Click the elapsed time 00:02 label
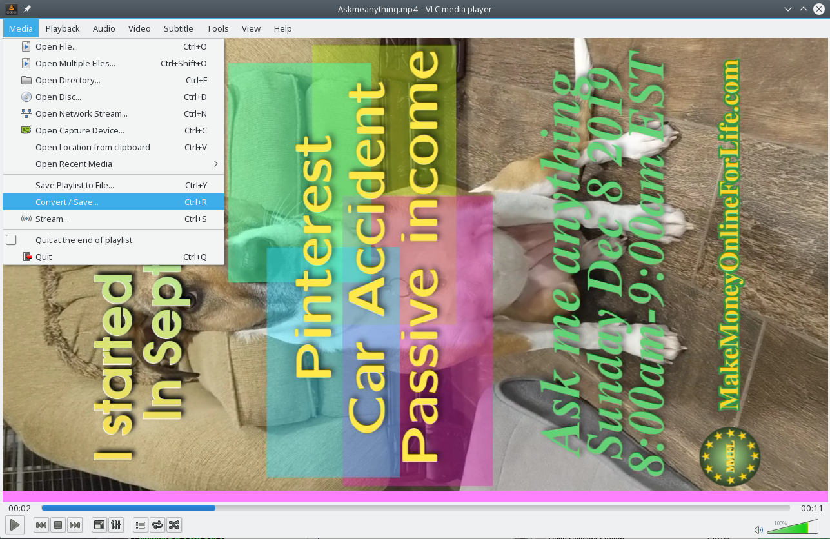 tap(19, 508)
